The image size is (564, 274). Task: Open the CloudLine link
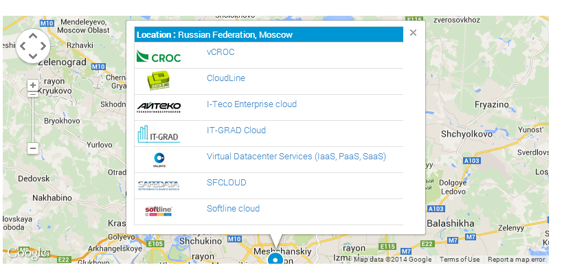(225, 78)
